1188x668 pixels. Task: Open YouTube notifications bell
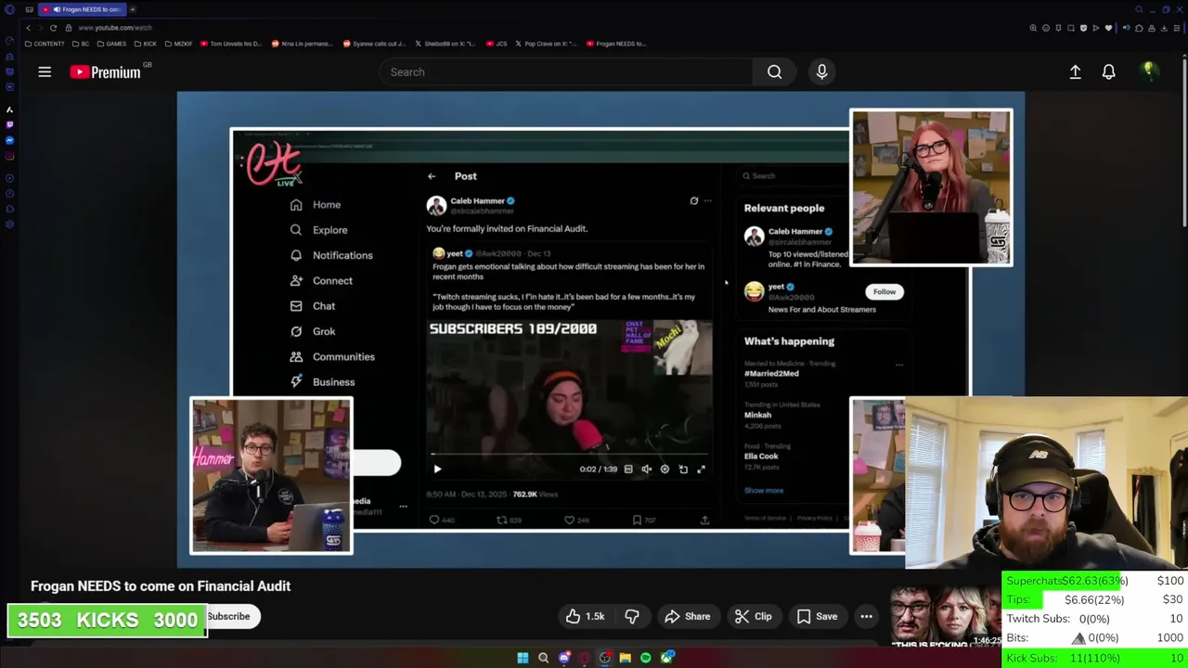pyautogui.click(x=1108, y=71)
